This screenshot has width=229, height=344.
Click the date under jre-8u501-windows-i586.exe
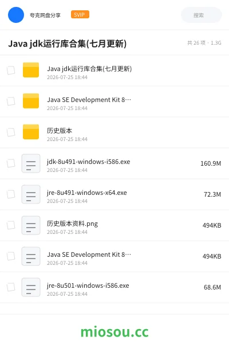click(x=67, y=294)
